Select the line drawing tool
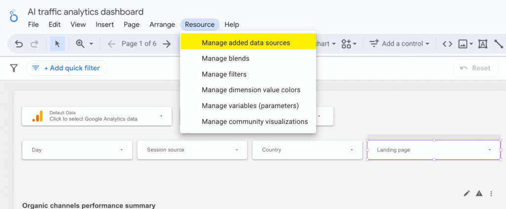506x209 pixels. pyautogui.click(x=499, y=44)
